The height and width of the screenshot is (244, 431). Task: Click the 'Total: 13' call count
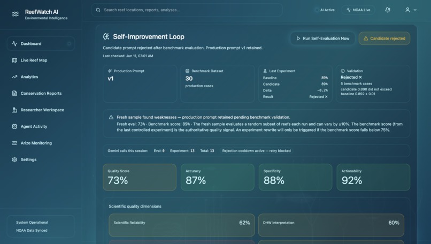pos(207,151)
